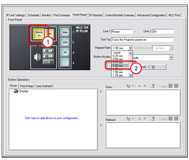Move Press operation down with green arrow
The image size is (189, 160).
145,86
